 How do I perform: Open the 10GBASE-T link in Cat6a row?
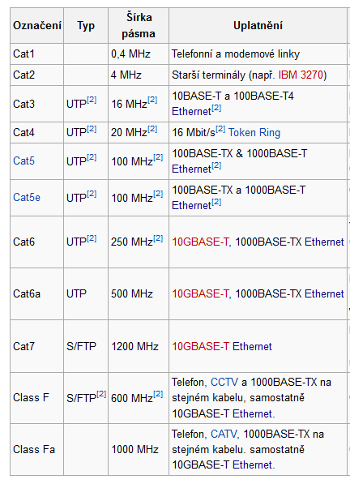(x=201, y=293)
